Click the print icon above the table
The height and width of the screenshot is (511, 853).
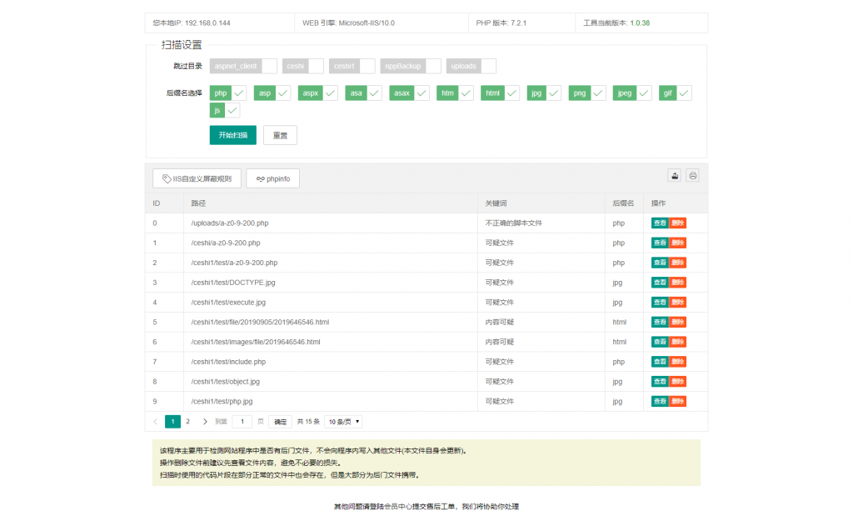tap(692, 175)
